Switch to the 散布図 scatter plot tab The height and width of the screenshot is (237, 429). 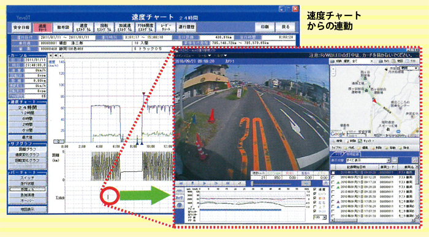click(63, 27)
